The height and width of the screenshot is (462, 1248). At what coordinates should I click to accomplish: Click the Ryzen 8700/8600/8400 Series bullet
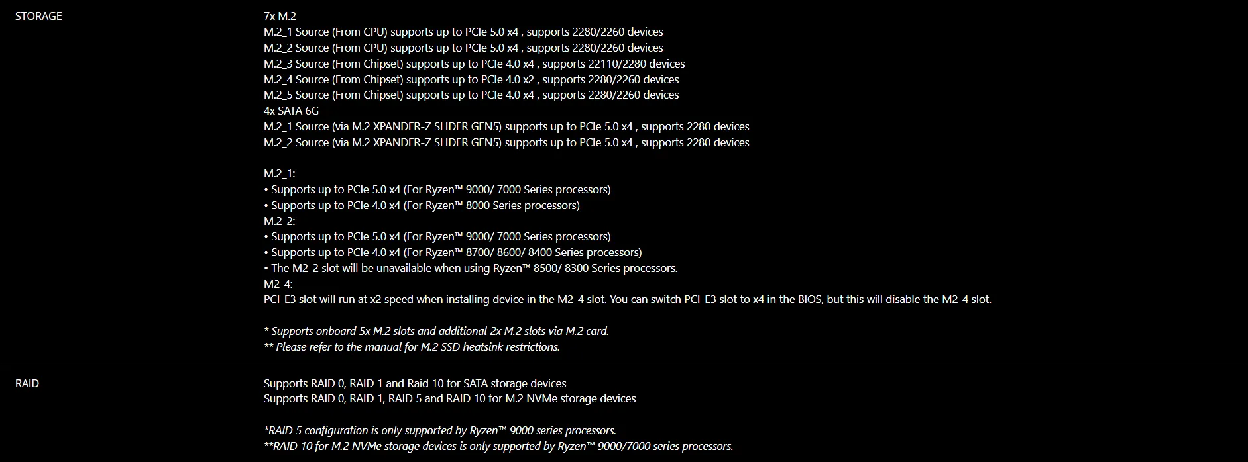click(x=453, y=252)
